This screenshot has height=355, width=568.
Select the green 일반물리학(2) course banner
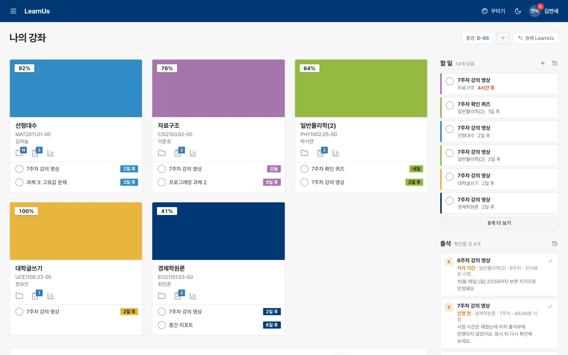pos(361,88)
